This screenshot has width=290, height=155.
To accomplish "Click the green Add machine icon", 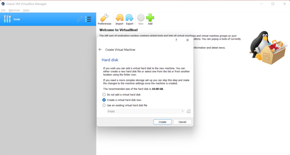I will point(150,19).
